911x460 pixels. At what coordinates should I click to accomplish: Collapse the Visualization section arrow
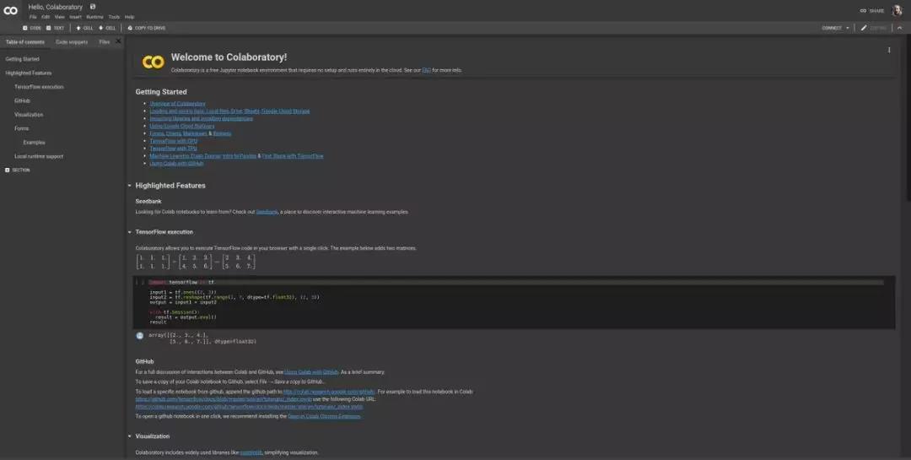(130, 436)
